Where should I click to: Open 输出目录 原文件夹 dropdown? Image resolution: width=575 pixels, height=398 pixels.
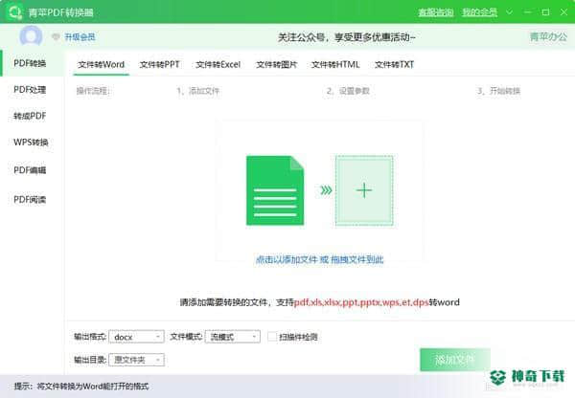[136, 360]
